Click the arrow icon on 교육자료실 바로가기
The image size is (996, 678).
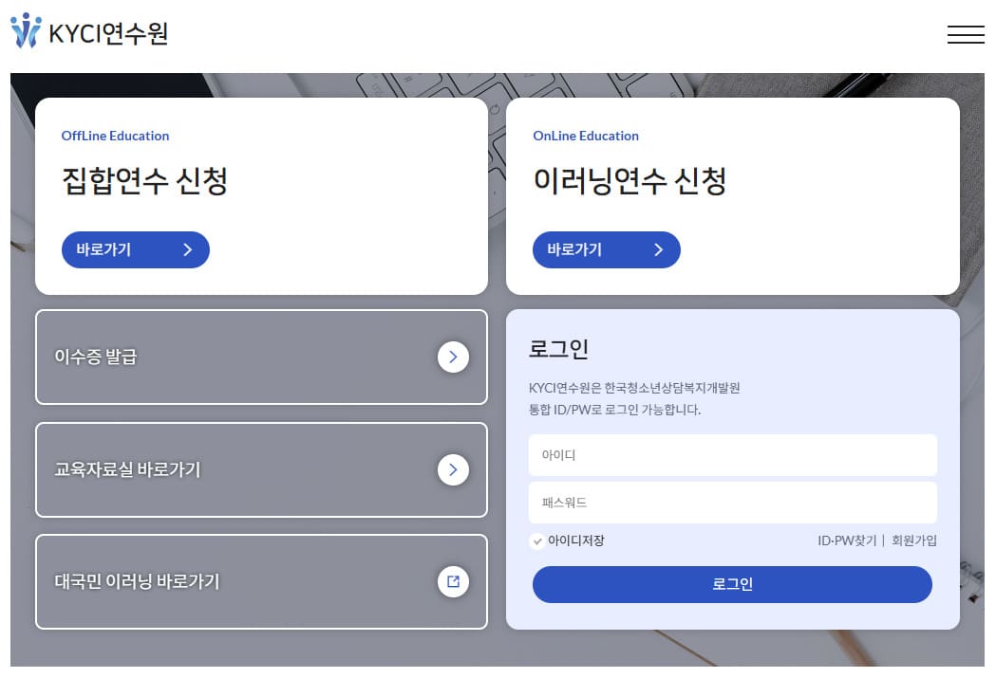[454, 469]
